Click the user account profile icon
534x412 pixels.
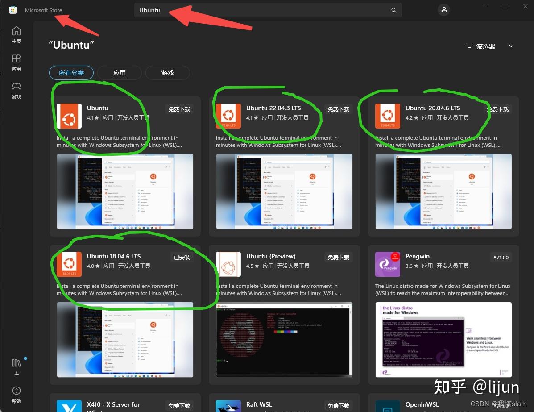(x=443, y=10)
